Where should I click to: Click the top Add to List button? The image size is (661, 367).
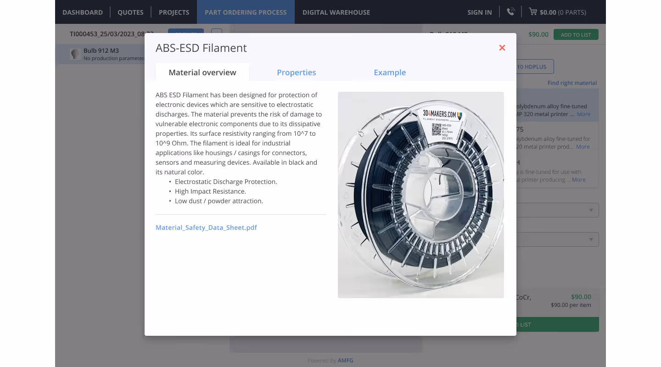tap(576, 34)
